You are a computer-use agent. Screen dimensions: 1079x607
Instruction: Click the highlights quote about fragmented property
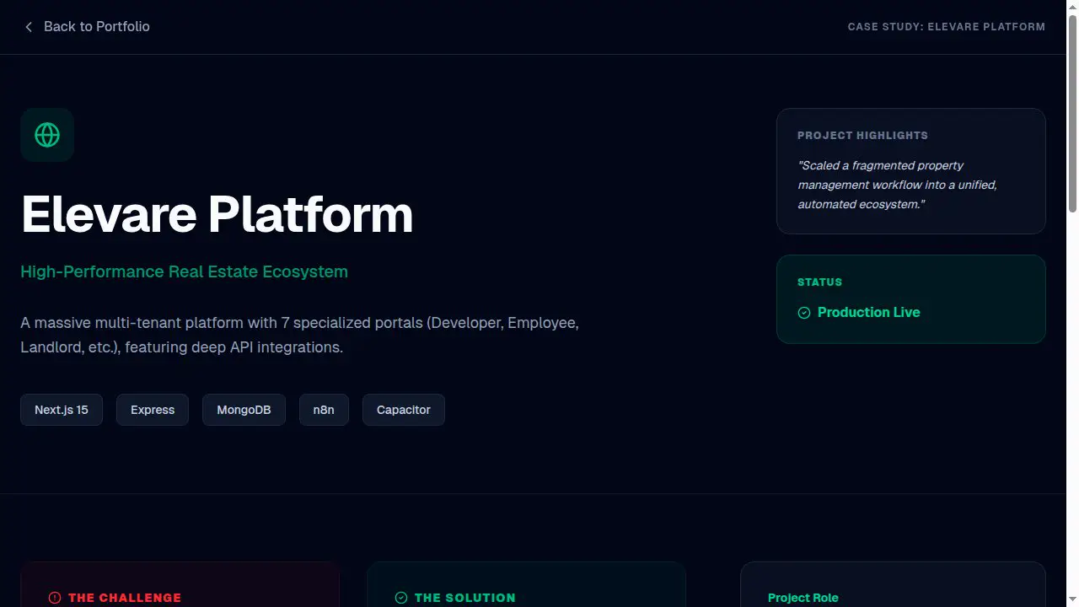[898, 185]
